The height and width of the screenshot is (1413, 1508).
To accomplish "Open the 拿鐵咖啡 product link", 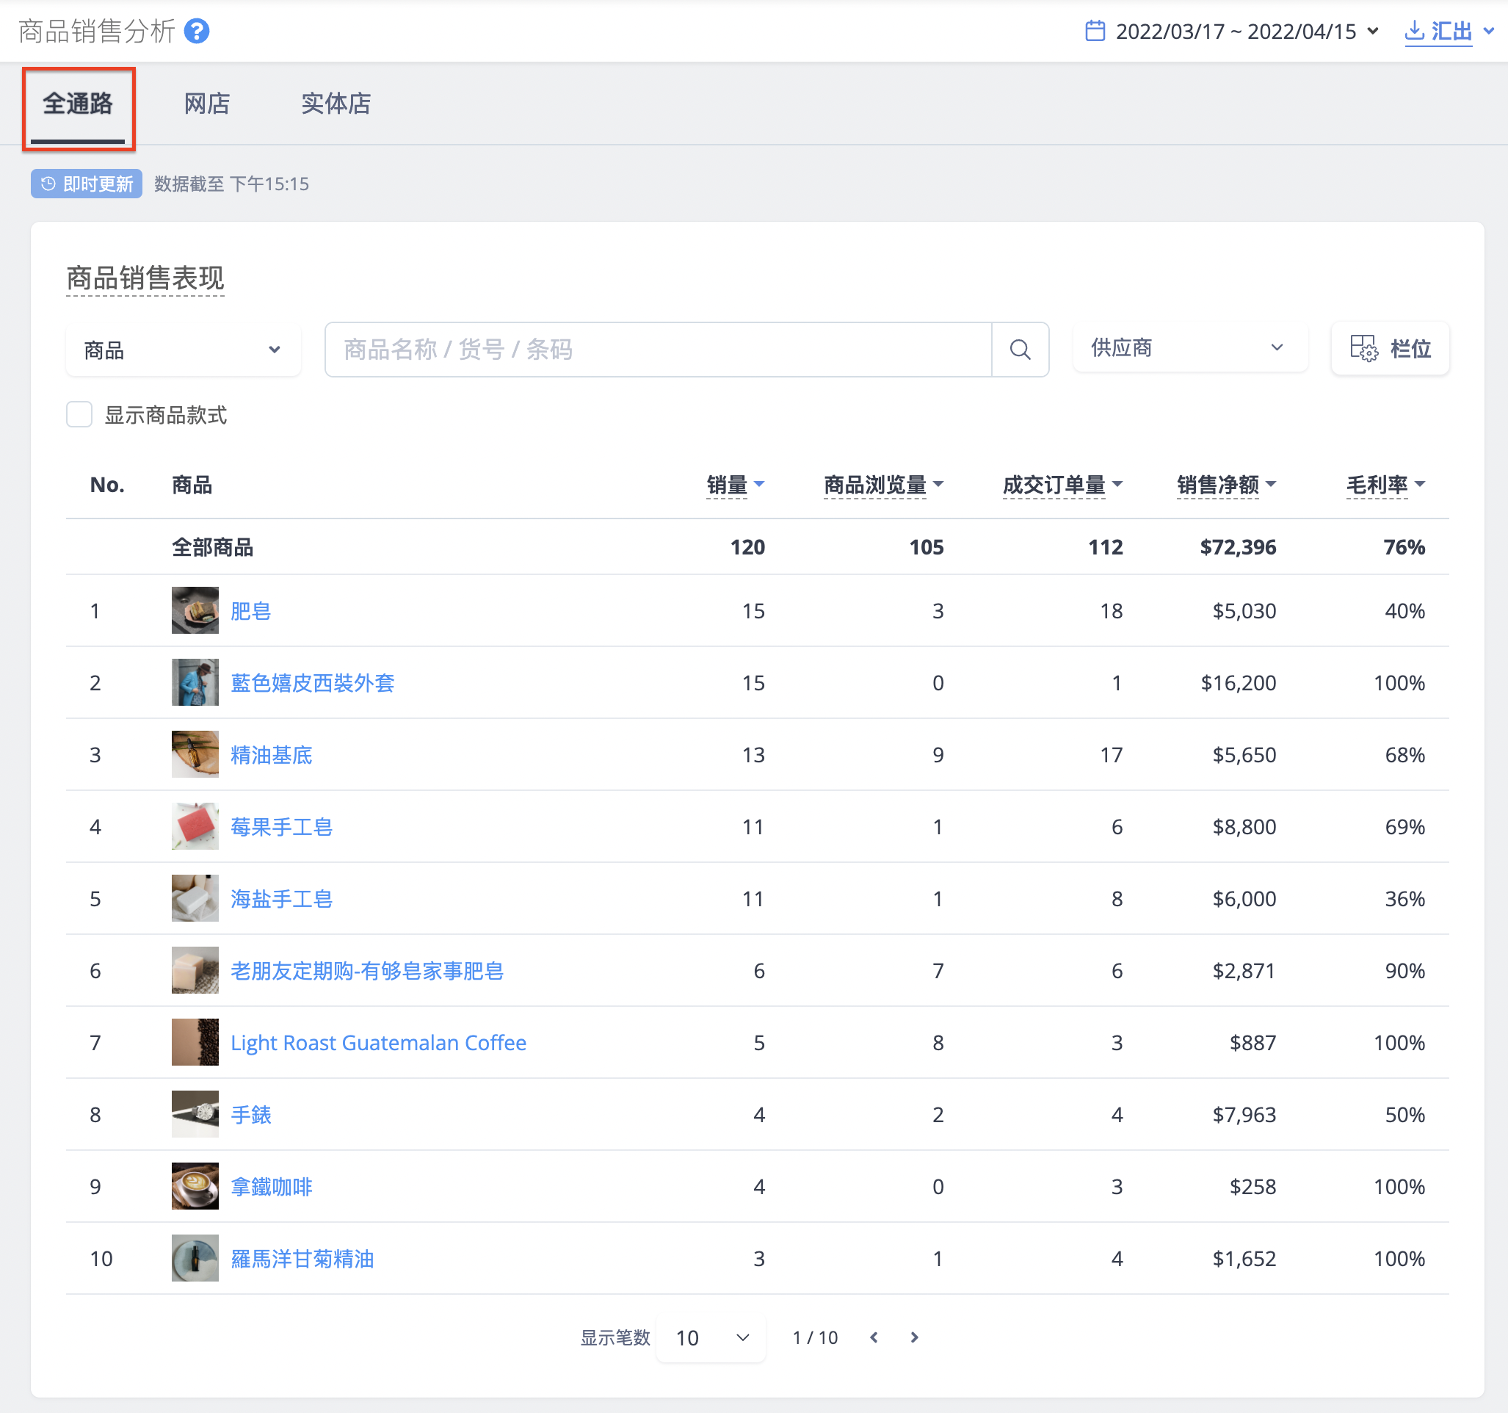I will coord(271,1186).
